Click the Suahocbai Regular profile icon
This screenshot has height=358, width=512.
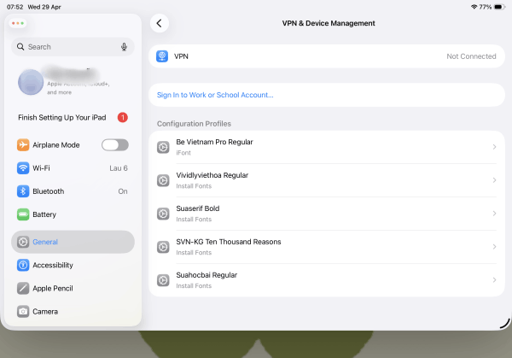(x=163, y=280)
